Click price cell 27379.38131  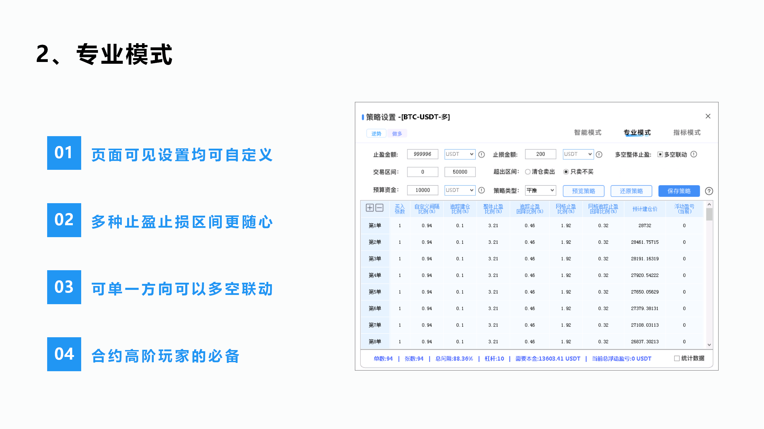[x=645, y=308]
